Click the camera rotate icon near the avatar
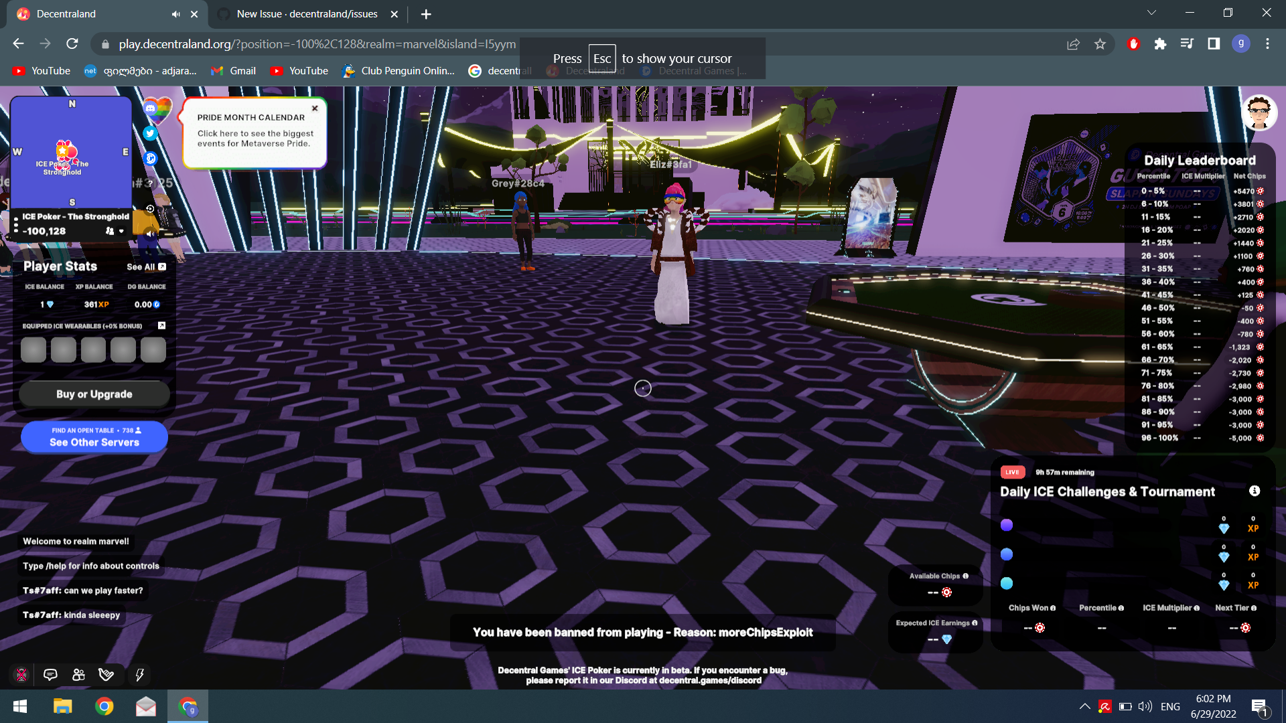Screen dimensions: 1286x723 click(x=149, y=208)
